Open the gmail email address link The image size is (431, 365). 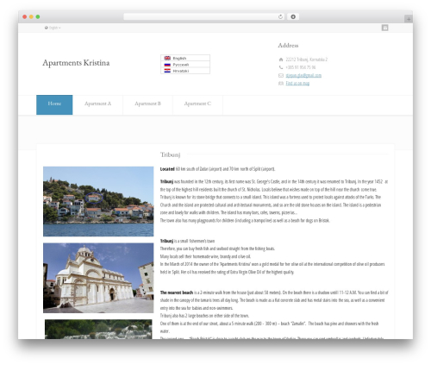303,75
